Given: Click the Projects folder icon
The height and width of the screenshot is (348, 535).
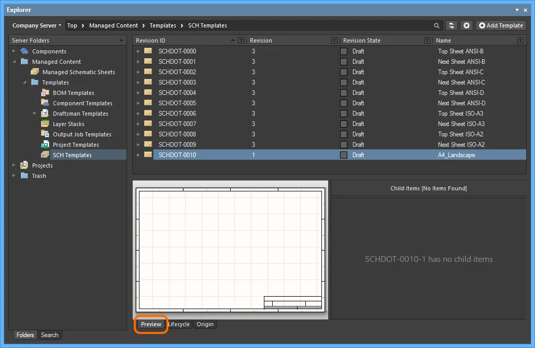Looking at the screenshot, I should (x=24, y=165).
